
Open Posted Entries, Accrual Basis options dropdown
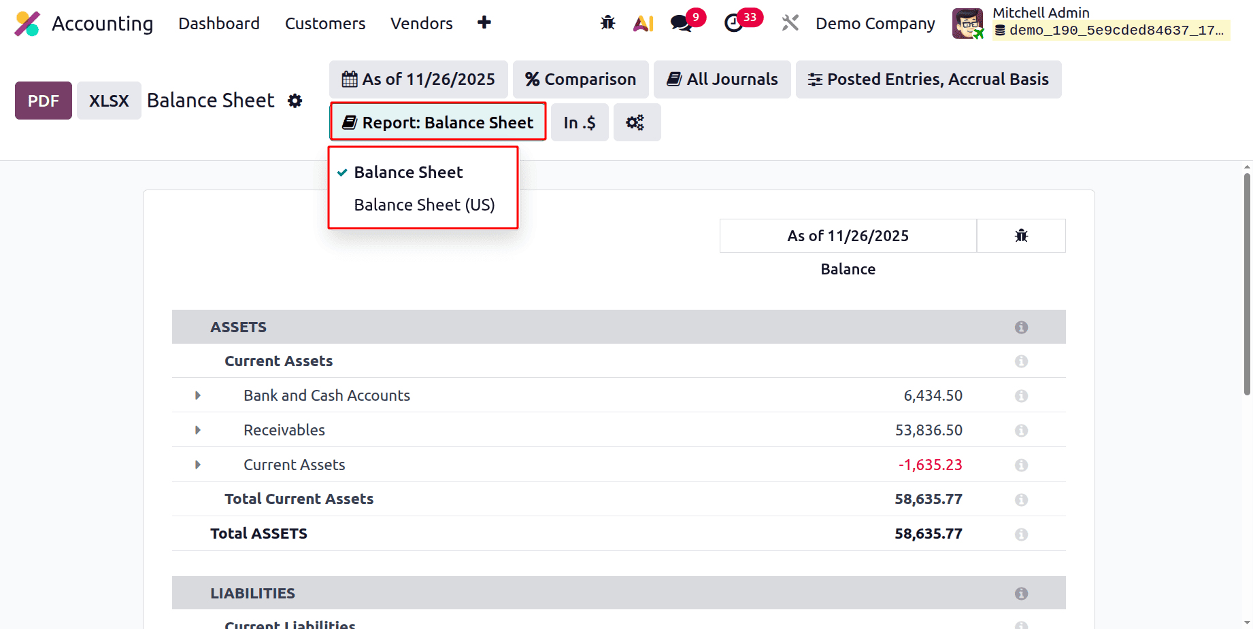pos(929,79)
